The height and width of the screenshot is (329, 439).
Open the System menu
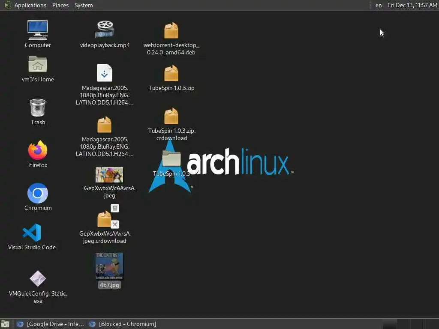84,5
